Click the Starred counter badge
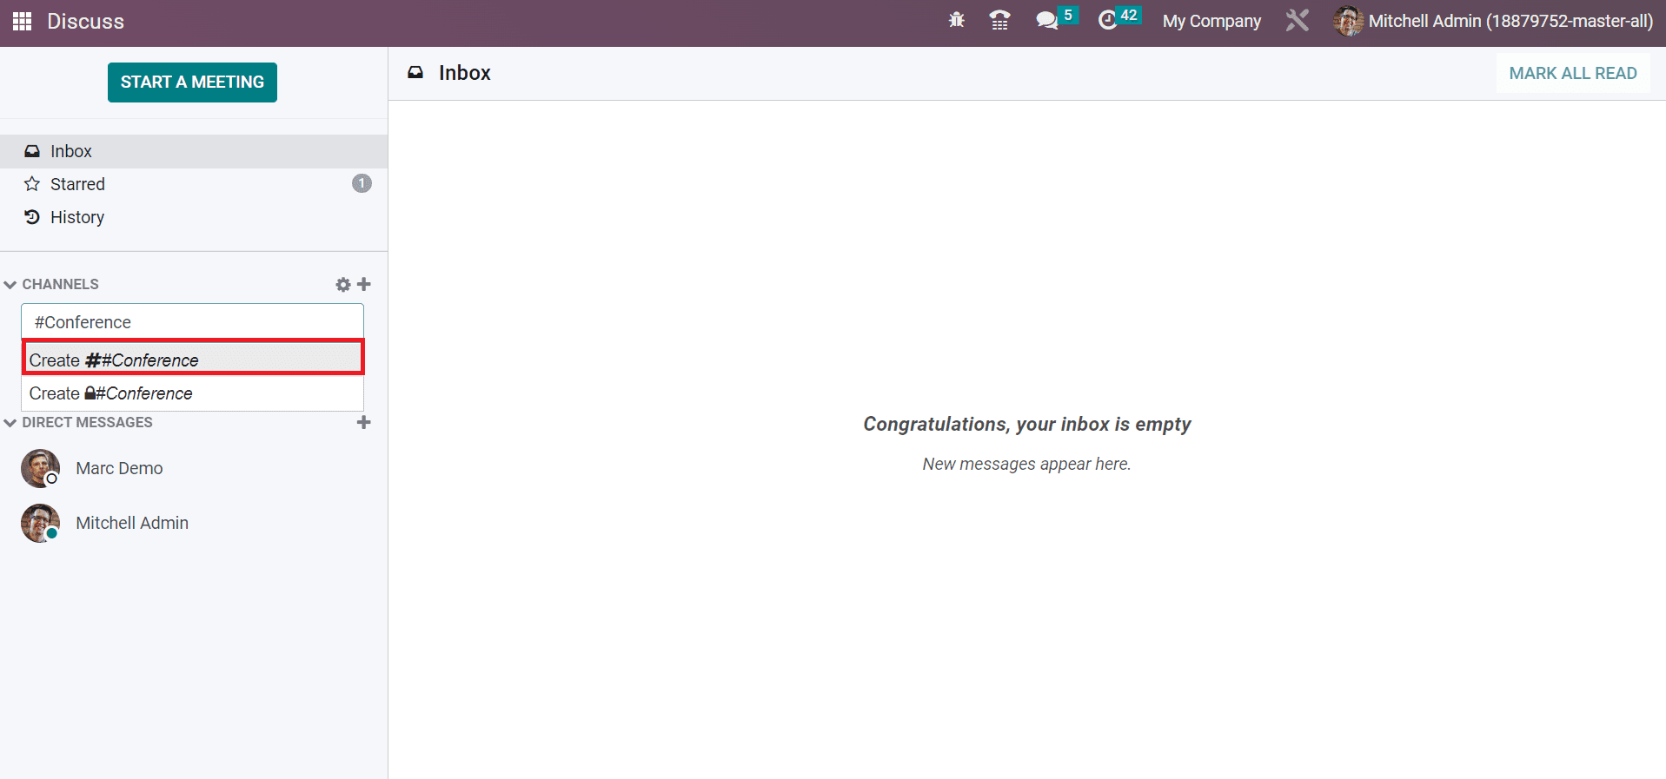 (362, 183)
